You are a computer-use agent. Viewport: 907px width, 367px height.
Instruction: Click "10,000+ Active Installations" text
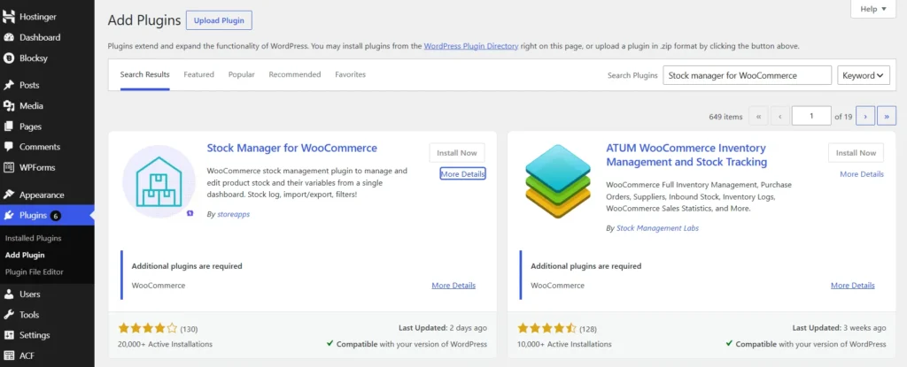[564, 344]
